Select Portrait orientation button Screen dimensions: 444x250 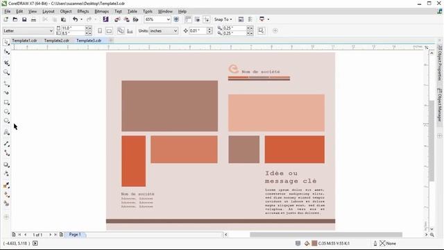tap(100, 31)
